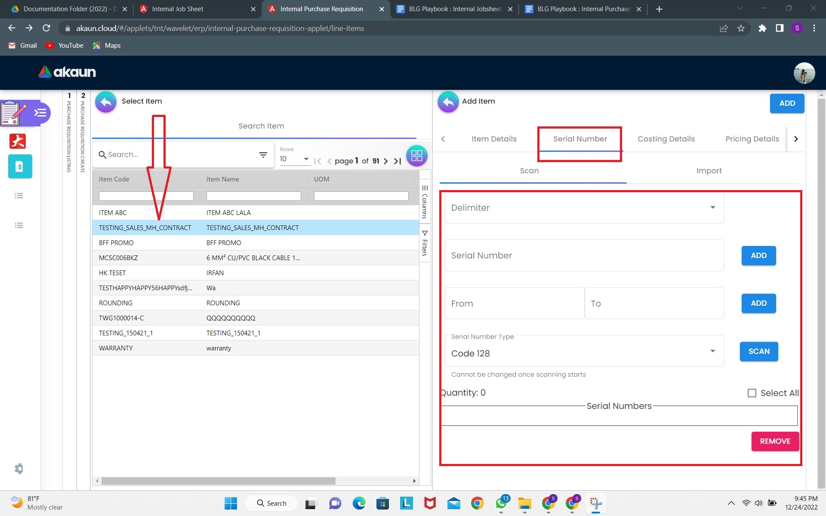
Task: Open the Filters side panel toggle
Action: 425,243
